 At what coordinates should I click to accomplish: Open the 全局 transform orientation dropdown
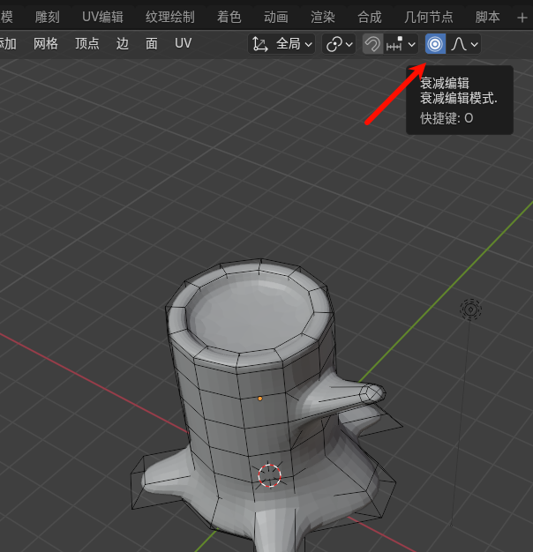(x=282, y=44)
